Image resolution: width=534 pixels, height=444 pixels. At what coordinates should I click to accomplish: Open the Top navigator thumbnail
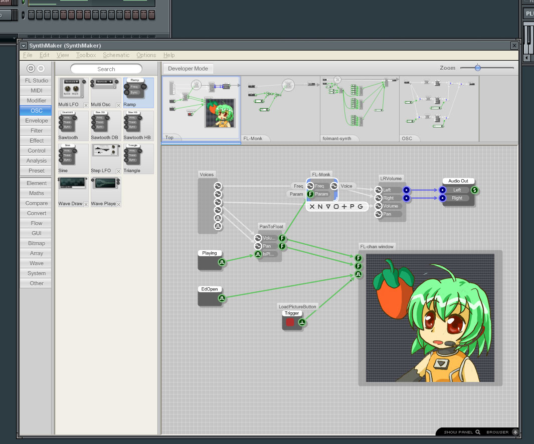tap(201, 109)
